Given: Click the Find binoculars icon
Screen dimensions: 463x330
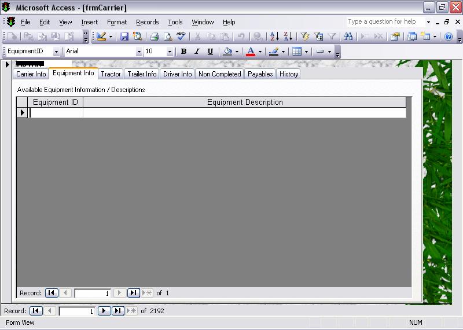Looking at the screenshot, I should [x=348, y=36].
